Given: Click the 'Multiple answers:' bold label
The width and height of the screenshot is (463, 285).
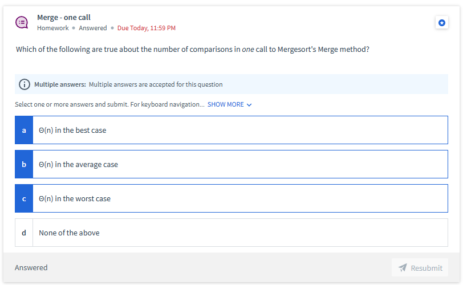Looking at the screenshot, I should [60, 84].
